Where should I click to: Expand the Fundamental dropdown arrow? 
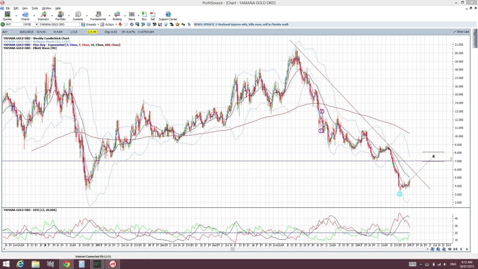click(109, 15)
